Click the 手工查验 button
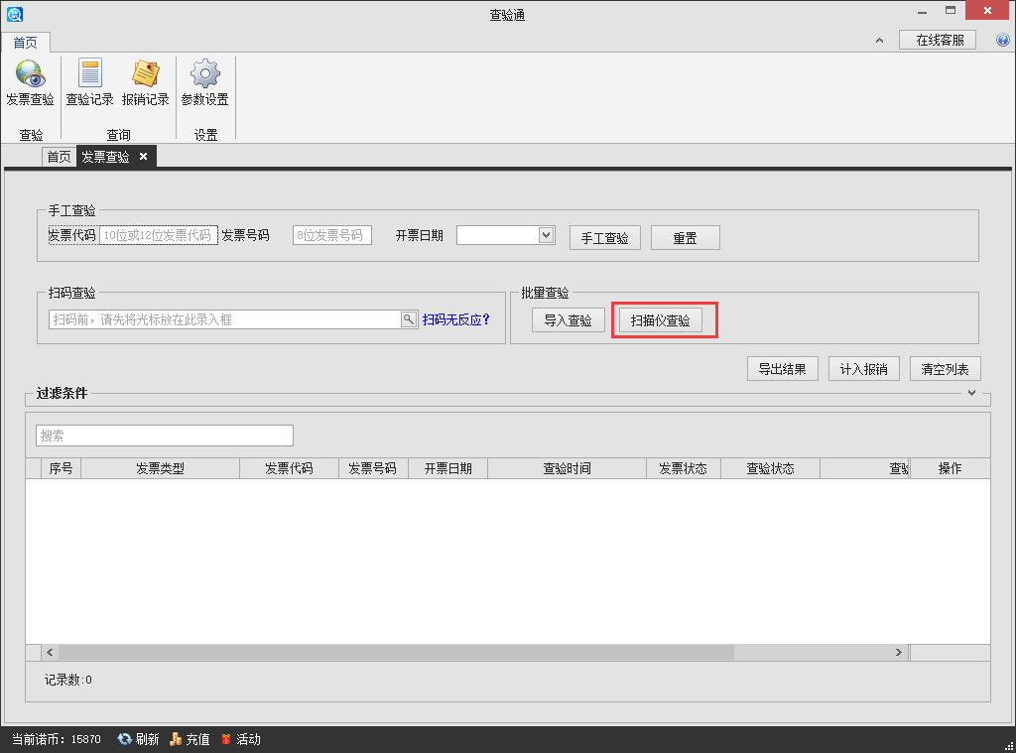Viewport: 1016px width, 753px height. (x=604, y=238)
